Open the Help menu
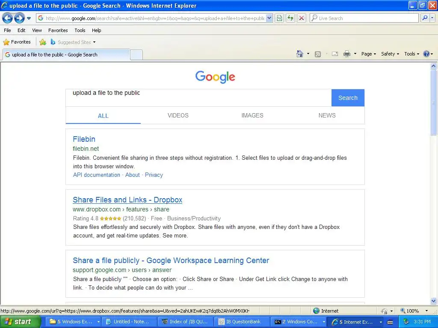The image size is (438, 328). pos(97,30)
